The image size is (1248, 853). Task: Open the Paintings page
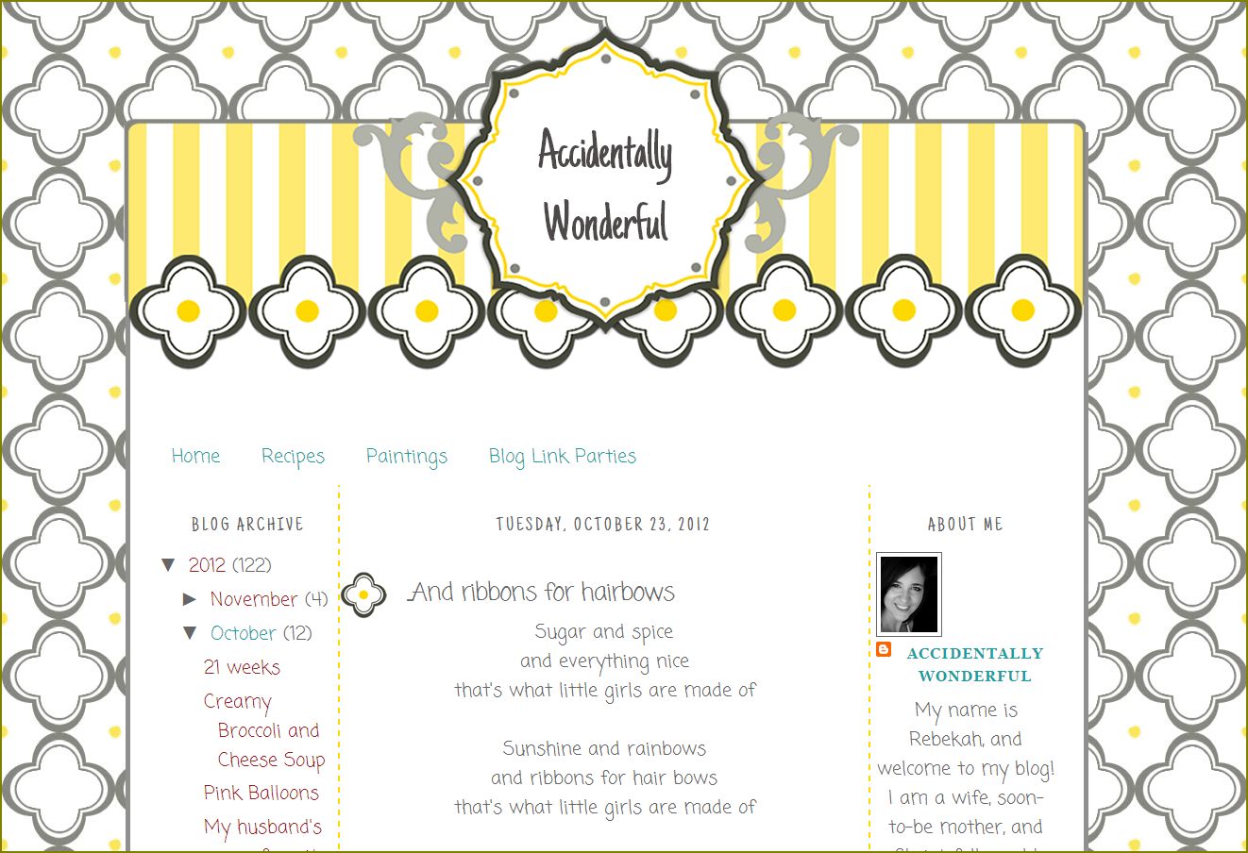407,457
